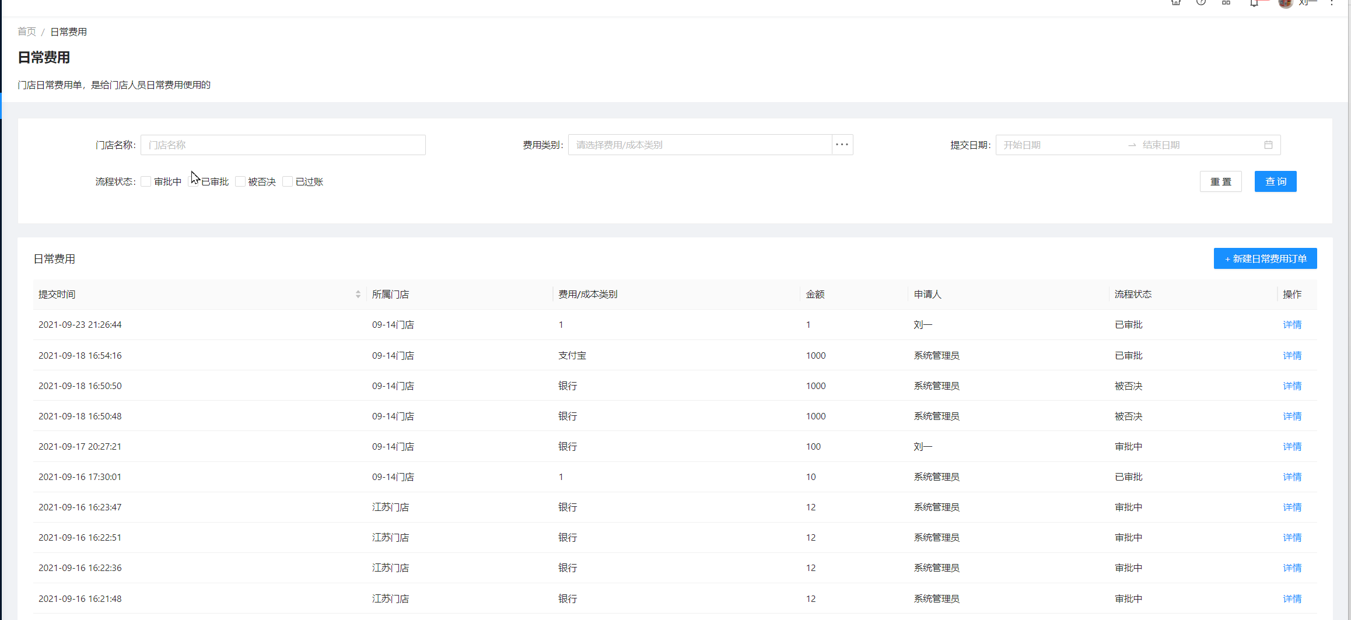
Task: Check the 审批中 status checkbox
Action: click(x=146, y=181)
